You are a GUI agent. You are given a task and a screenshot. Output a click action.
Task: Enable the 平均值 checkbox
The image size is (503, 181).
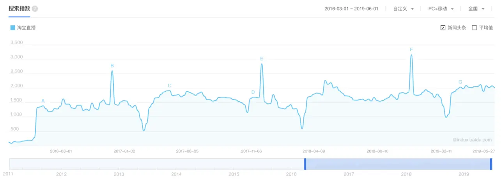(x=474, y=28)
